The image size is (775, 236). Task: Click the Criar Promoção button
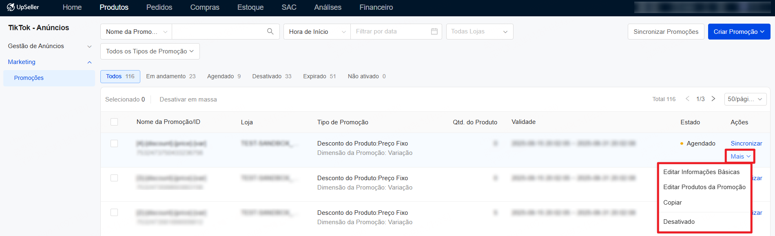[739, 31]
